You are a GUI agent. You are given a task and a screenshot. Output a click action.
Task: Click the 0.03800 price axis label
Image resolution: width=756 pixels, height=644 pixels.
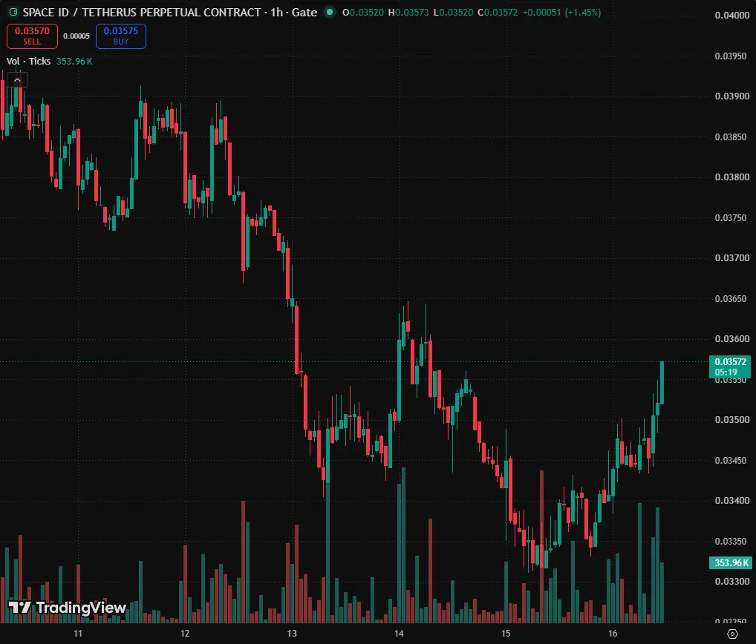pyautogui.click(x=732, y=177)
